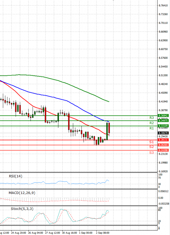Click the S3 price tag 8.24398
170x235 pixels.
[x=163, y=150]
